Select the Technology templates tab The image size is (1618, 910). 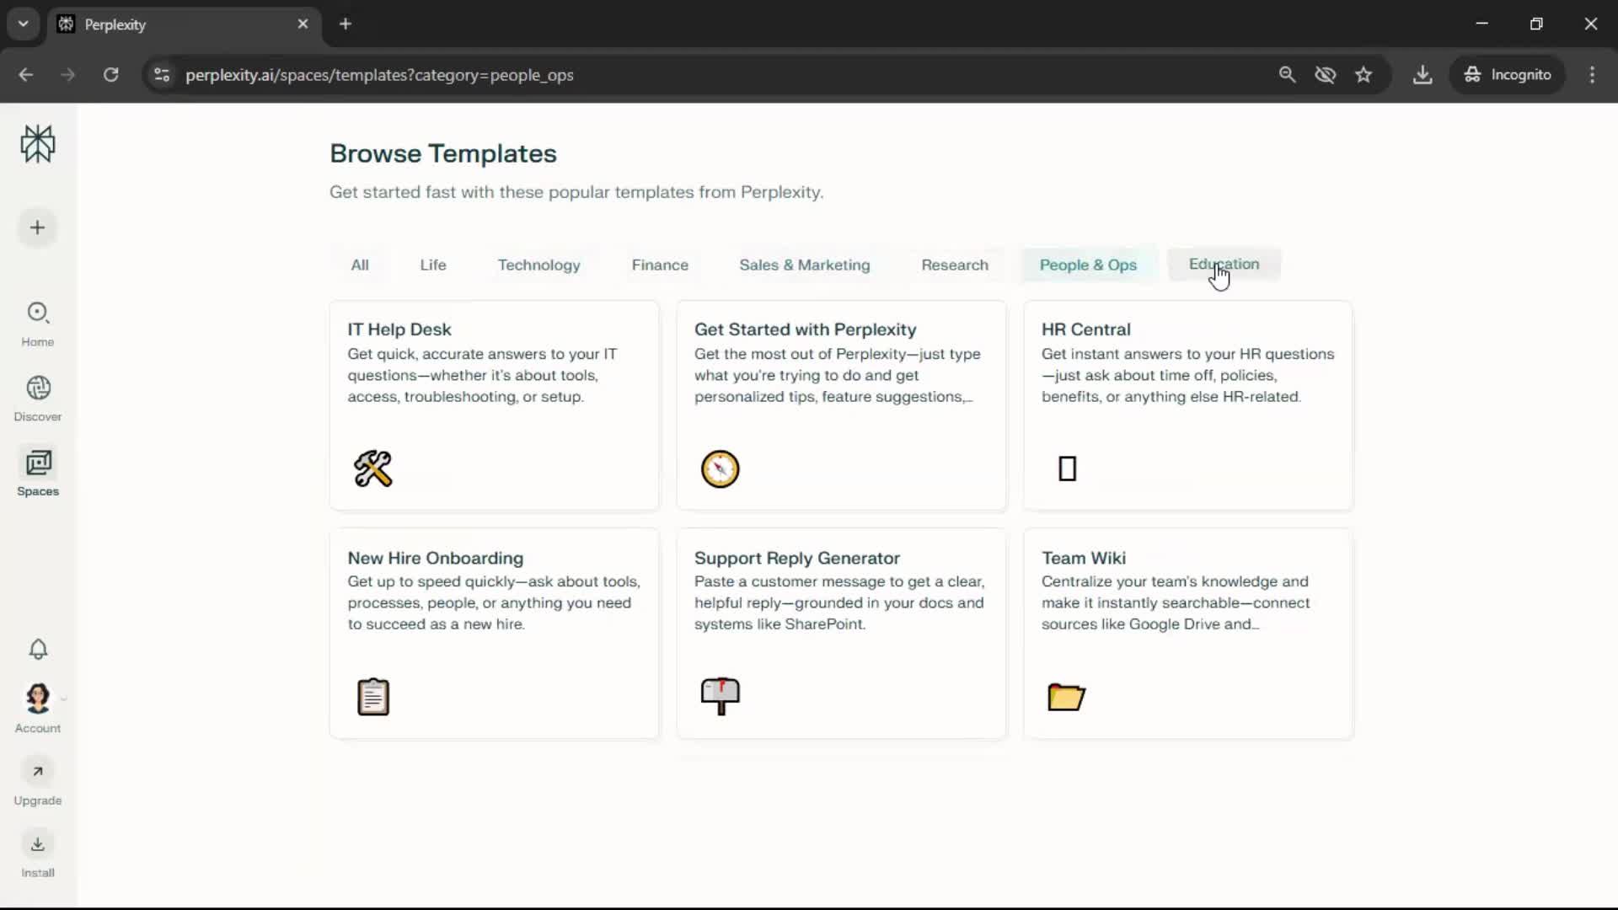click(538, 265)
